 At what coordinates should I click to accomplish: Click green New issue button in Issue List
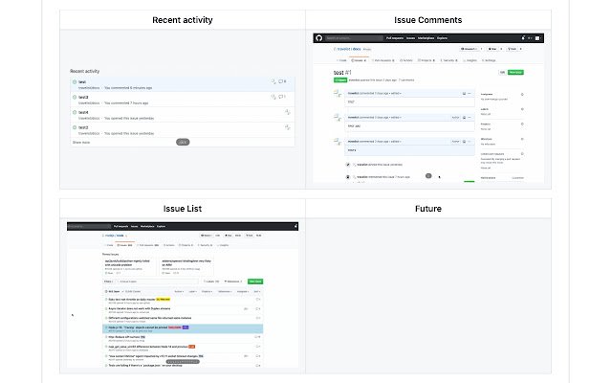pyautogui.click(x=255, y=282)
